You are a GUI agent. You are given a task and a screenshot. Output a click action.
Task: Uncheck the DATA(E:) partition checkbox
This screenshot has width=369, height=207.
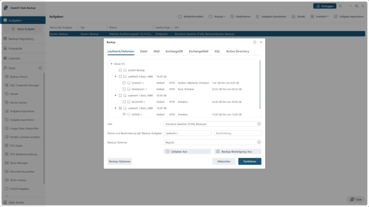coord(124,115)
